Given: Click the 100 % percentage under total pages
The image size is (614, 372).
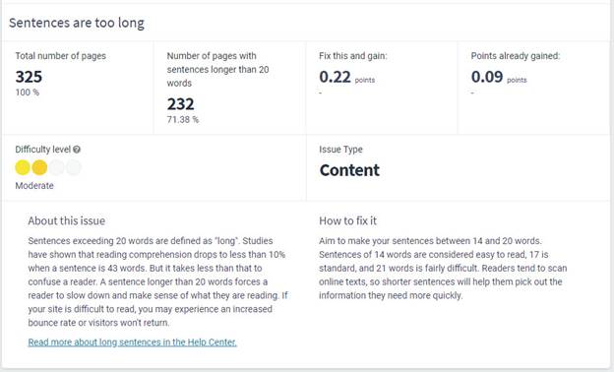Looking at the screenshot, I should [27, 93].
